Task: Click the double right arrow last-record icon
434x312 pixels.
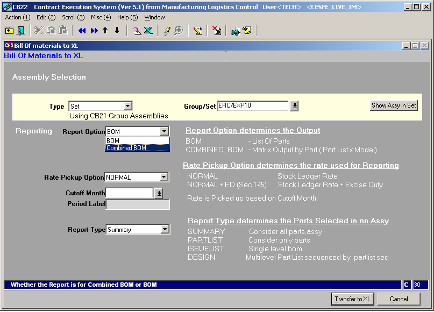Action: tap(94, 31)
